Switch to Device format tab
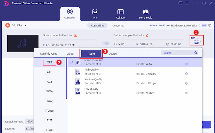The width and height of the screenshot is (215, 133). tap(113, 54)
